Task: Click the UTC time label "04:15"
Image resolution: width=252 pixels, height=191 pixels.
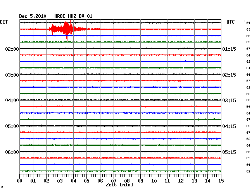Action: [229, 126]
